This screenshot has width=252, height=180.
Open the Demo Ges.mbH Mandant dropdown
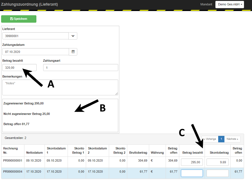coord(230,4)
